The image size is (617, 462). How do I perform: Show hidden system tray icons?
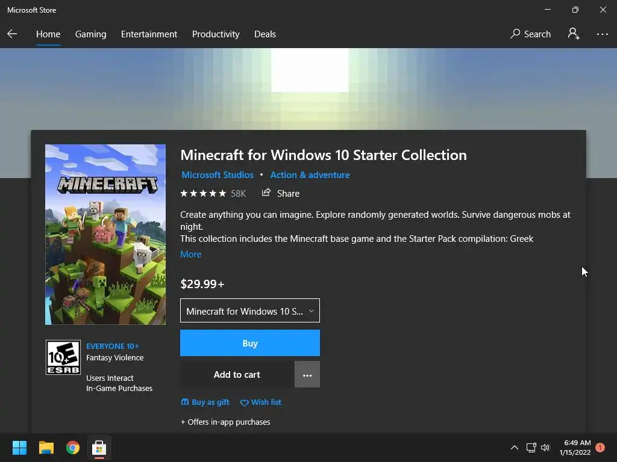(x=515, y=448)
